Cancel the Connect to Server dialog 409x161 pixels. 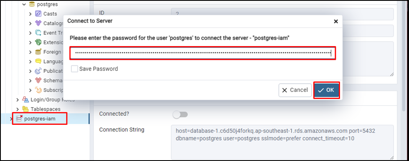click(295, 90)
